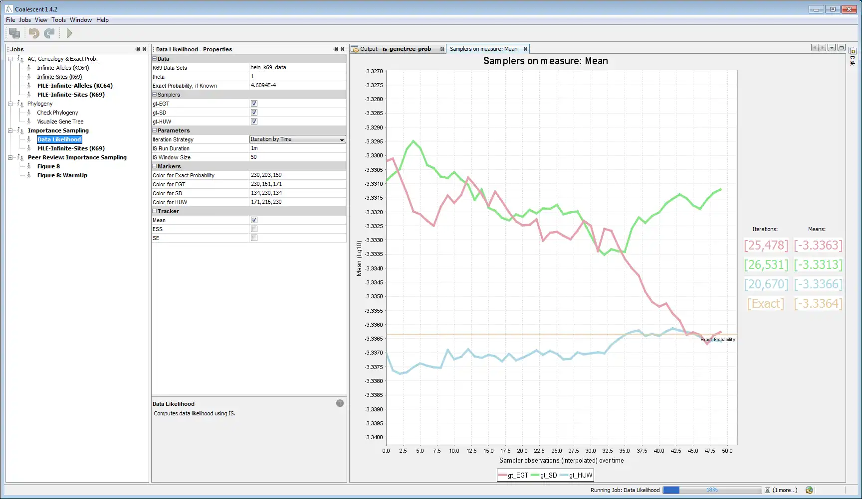Maximize the output window pane

tap(842, 48)
